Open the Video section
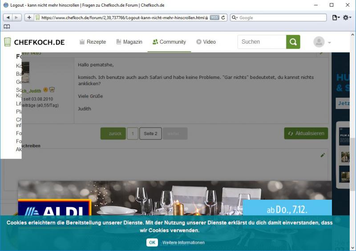Image resolution: width=356 pixels, height=251 pixels. click(206, 42)
